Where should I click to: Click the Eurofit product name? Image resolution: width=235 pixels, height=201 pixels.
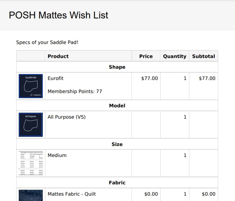(x=56, y=78)
